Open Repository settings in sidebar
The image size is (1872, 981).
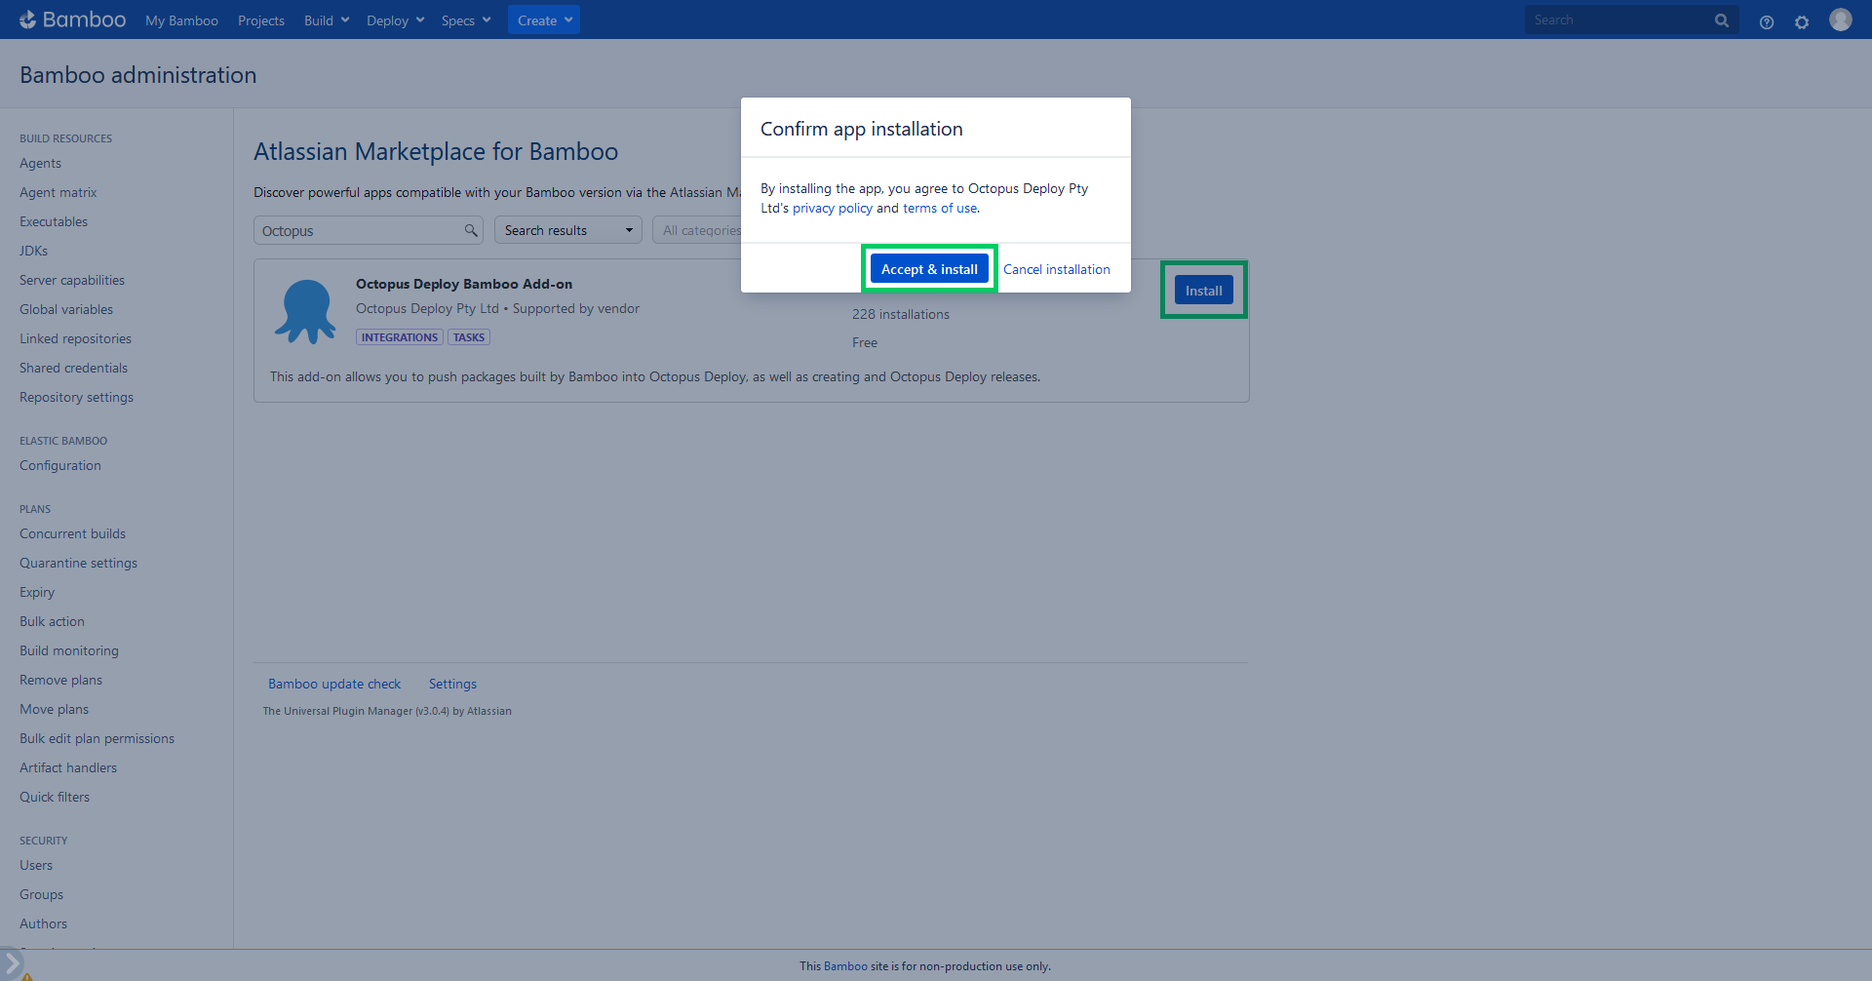(x=76, y=397)
